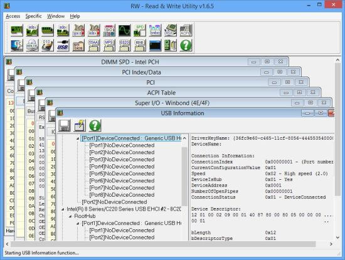Bring the PCI Index/Data window to front
Screen dimensions: 345x260
click(x=141, y=72)
